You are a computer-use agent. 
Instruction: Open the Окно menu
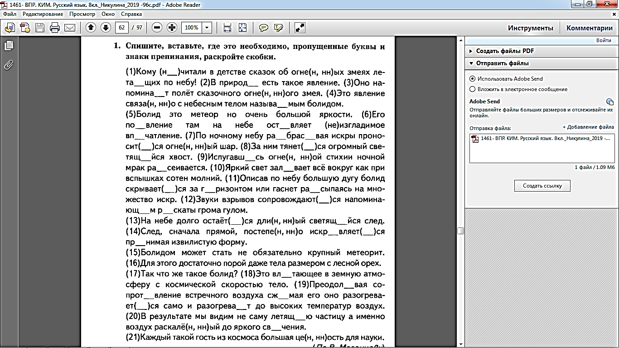tap(108, 14)
